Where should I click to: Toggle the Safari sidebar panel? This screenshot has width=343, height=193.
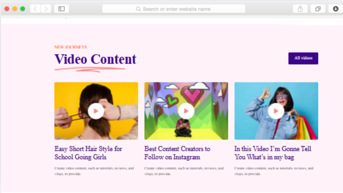click(x=62, y=9)
